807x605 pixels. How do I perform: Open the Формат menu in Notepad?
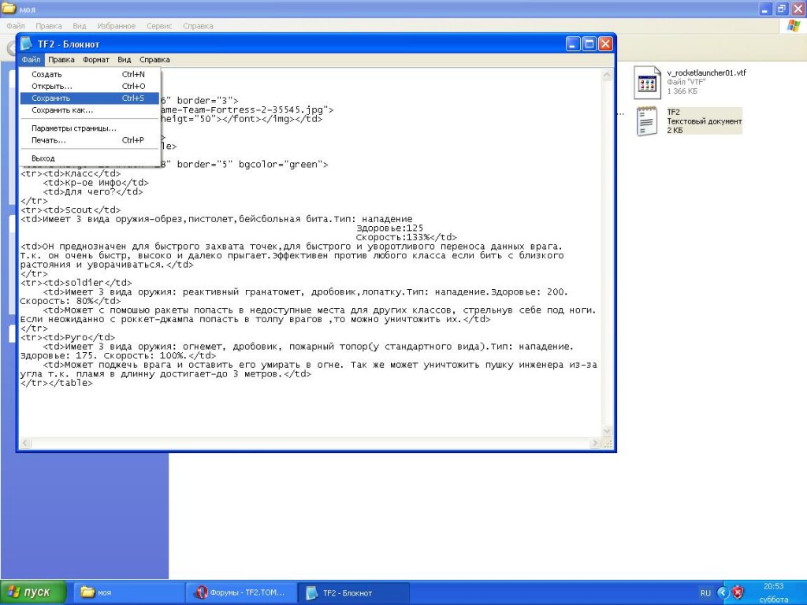click(x=96, y=60)
